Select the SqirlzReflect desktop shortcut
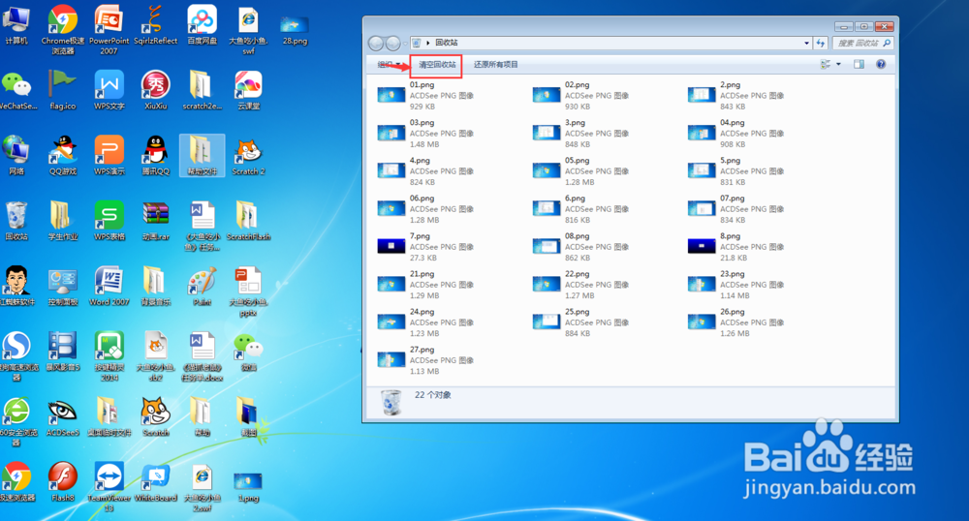This screenshot has width=969, height=521. [155, 25]
